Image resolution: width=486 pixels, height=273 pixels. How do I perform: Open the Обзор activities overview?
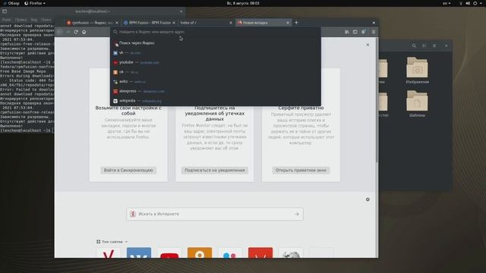[11, 3]
